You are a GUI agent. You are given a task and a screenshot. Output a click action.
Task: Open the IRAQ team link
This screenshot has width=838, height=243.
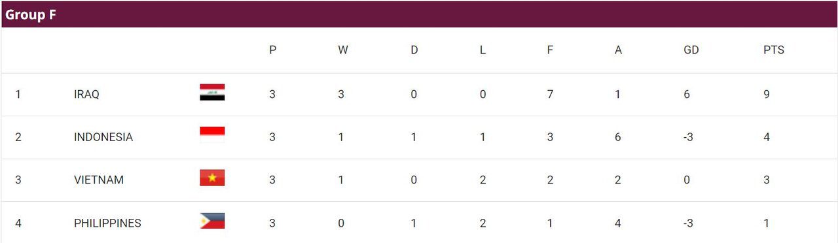[86, 94]
